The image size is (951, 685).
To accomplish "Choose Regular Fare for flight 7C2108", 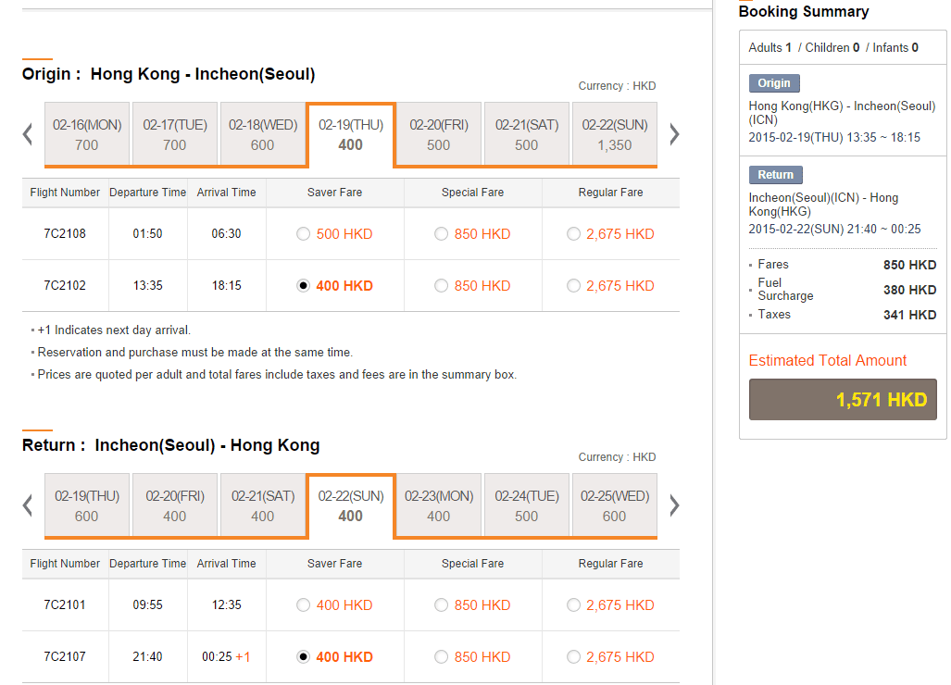I will coord(574,234).
